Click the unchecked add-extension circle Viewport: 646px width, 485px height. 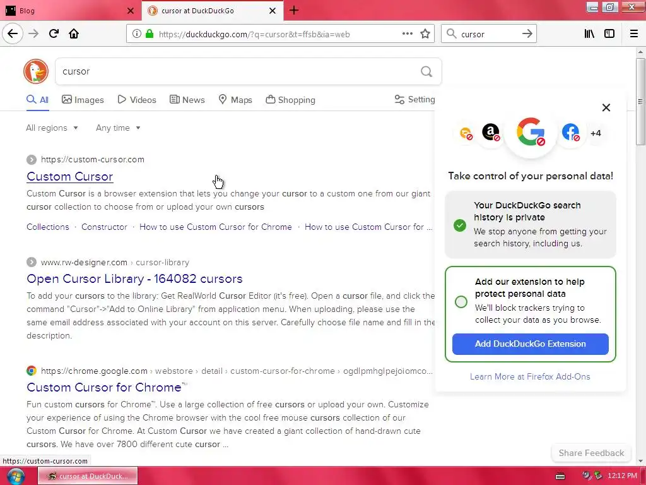coord(461,302)
